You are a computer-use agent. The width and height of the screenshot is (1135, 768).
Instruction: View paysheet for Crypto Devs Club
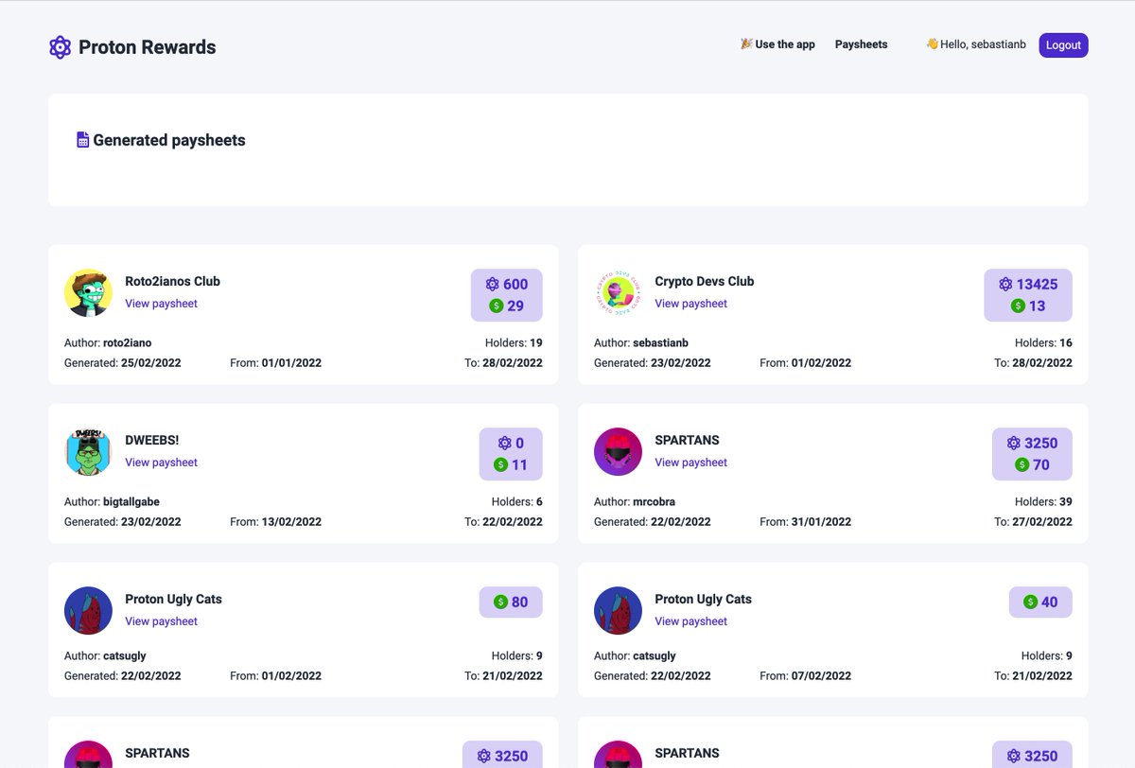pos(691,303)
